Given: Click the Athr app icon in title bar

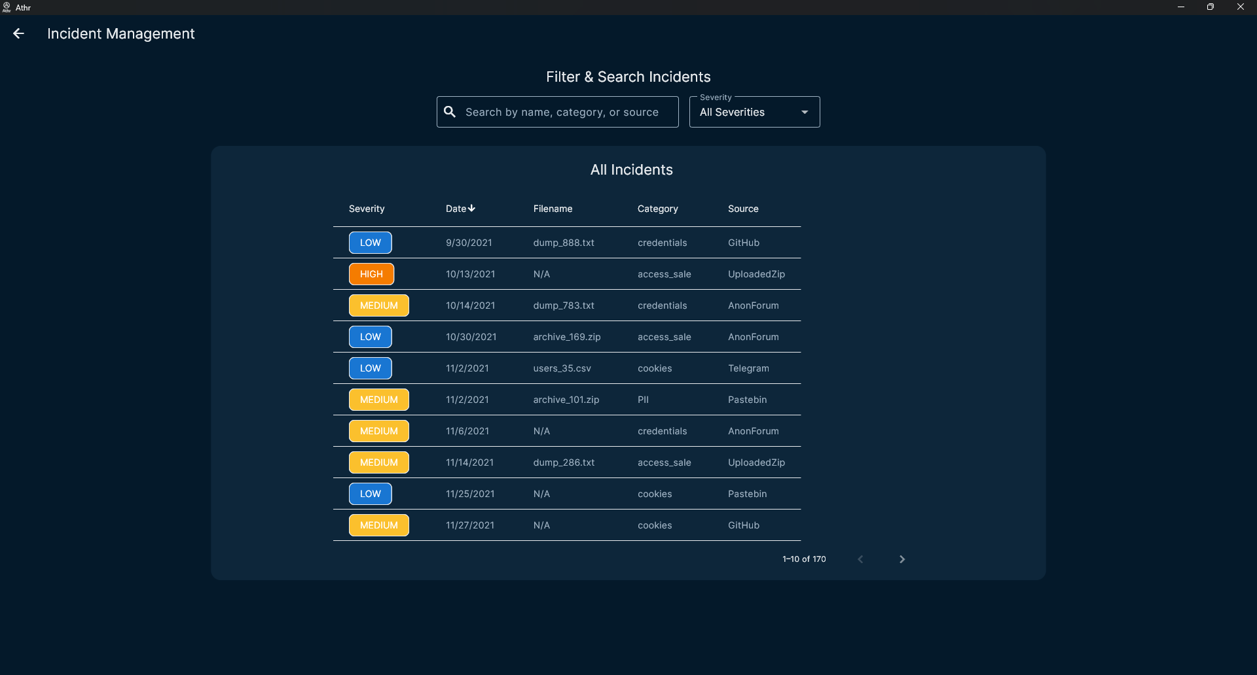Looking at the screenshot, I should (7, 7).
